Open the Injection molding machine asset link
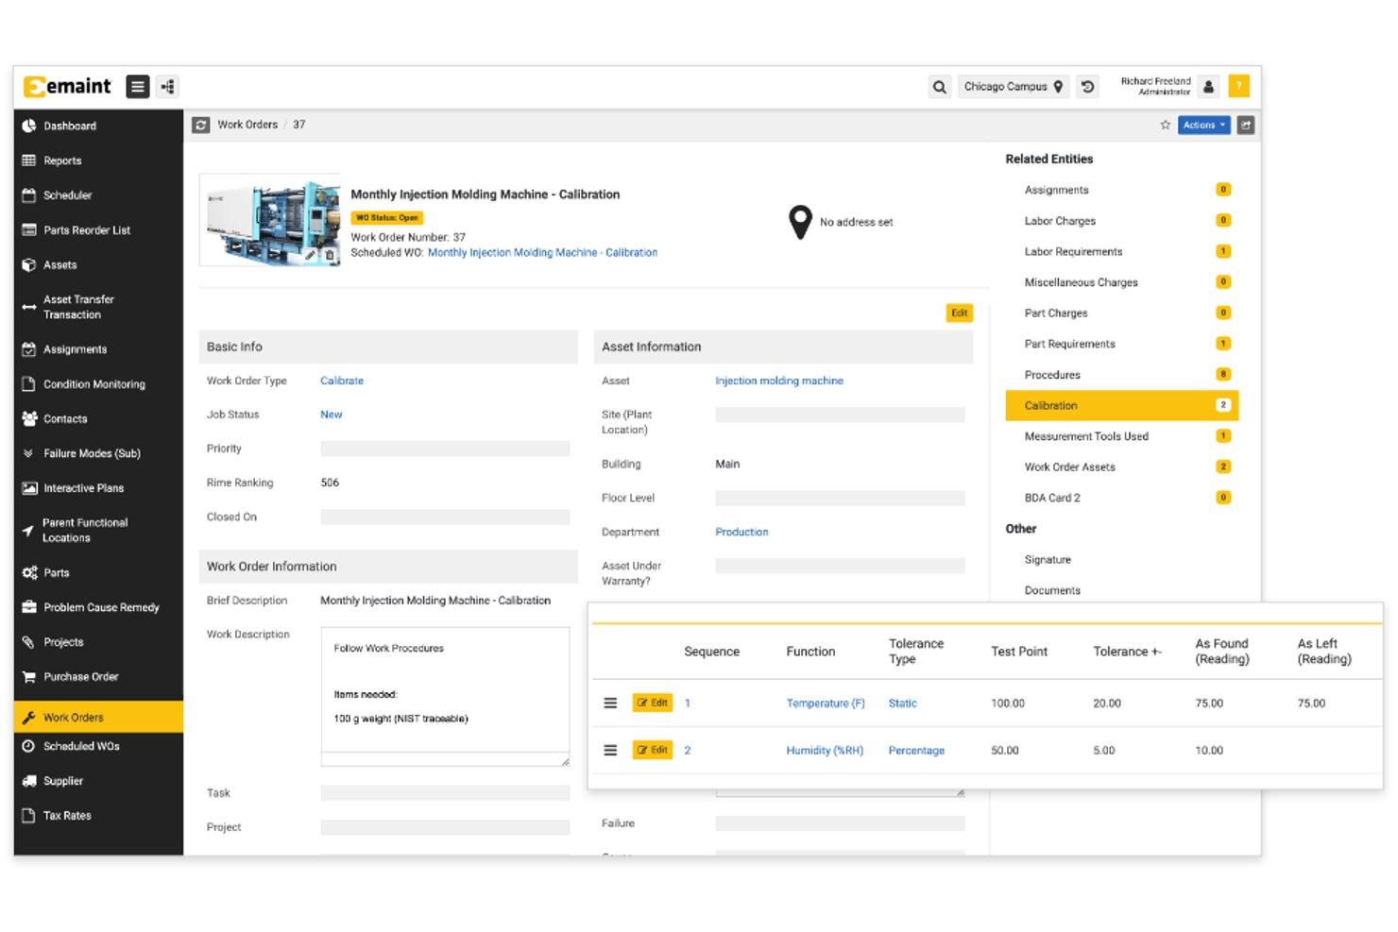 pos(779,381)
